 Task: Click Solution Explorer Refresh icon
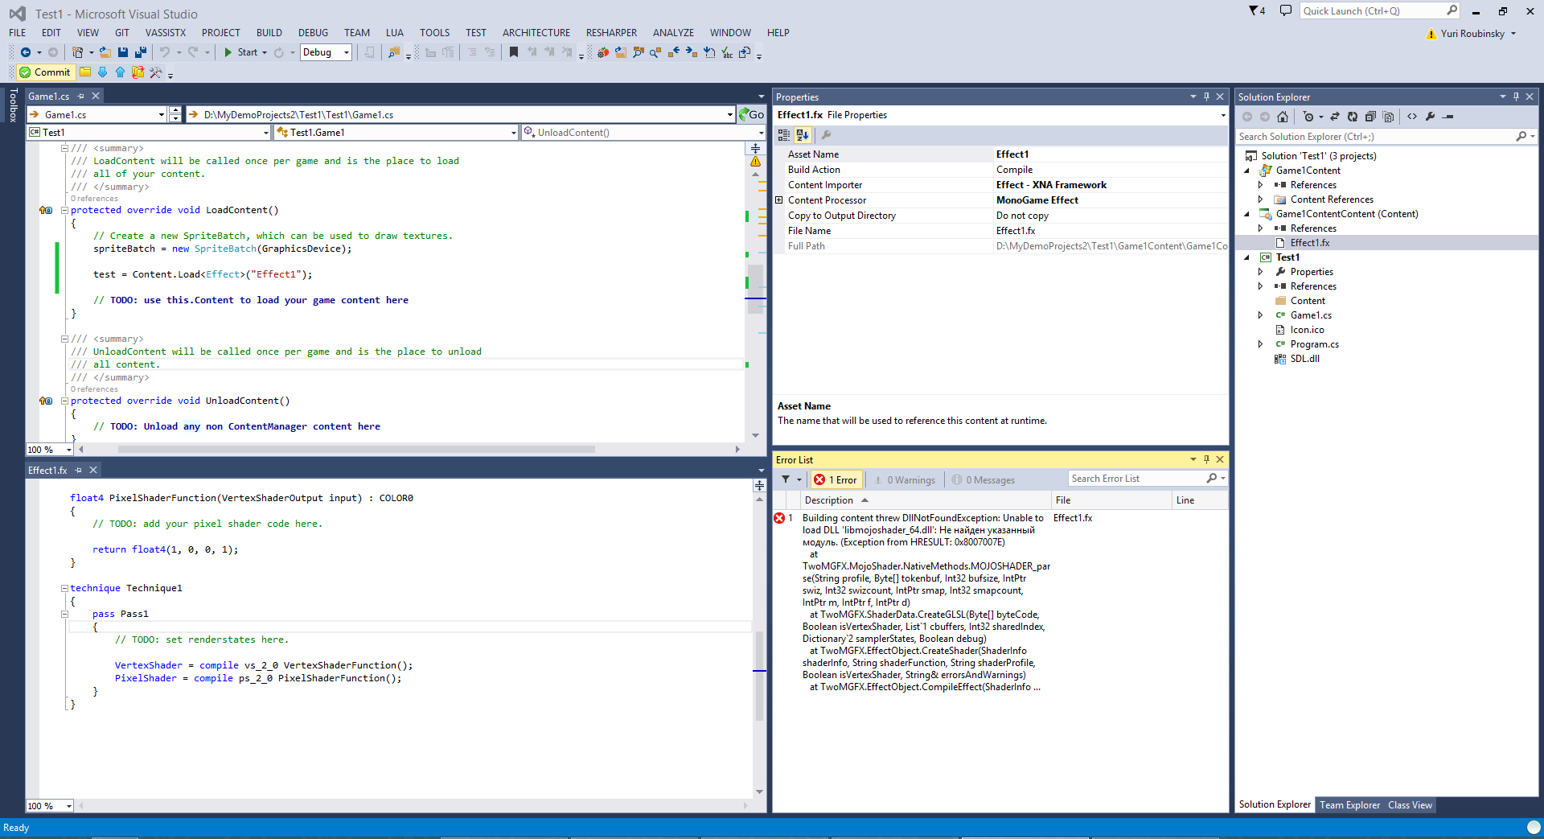pos(1353,117)
